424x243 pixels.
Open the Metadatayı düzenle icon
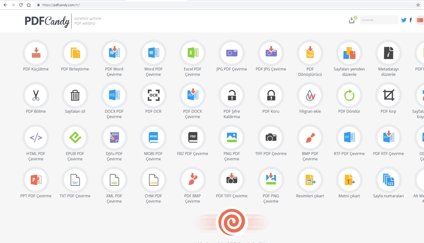click(x=388, y=53)
